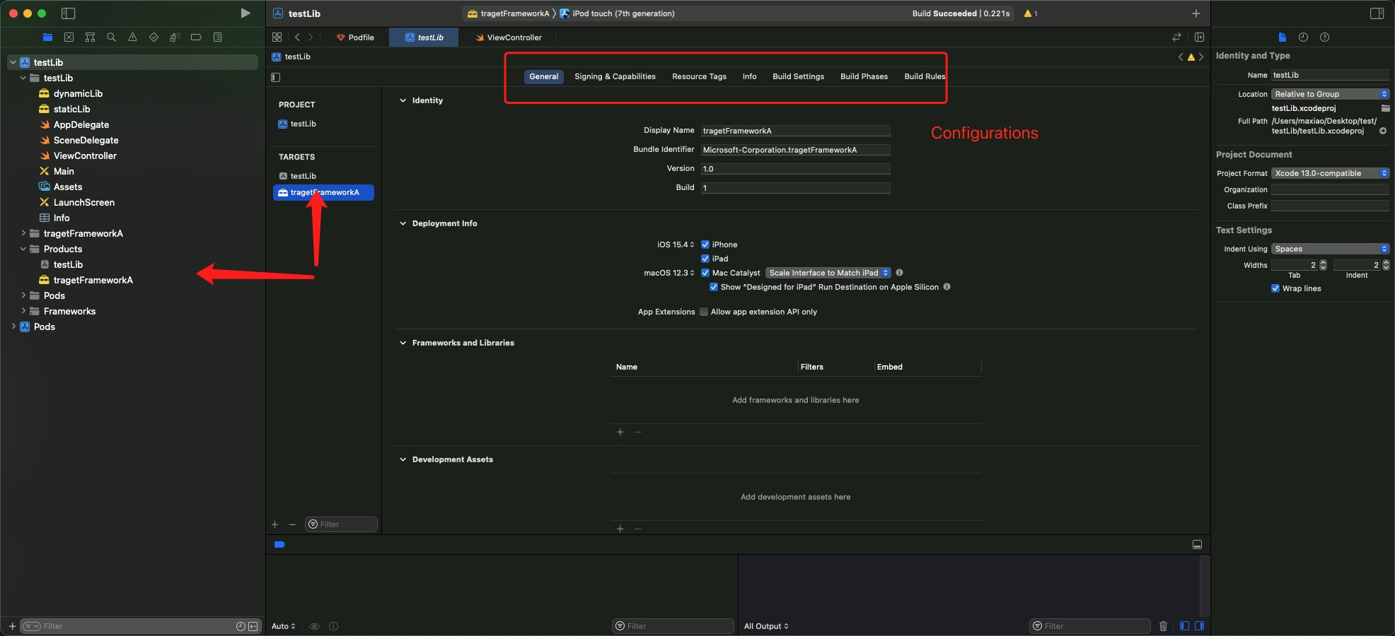
Task: Toggle the console pane button
Action: [1199, 626]
